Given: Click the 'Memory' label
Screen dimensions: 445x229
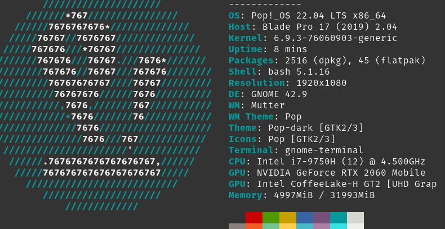Looking at the screenshot, I should pyautogui.click(x=246, y=195).
